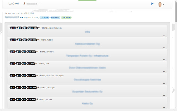Screen dimensions: 177x111
Task: Expand the Kuopio lead row
Action: [x=164, y=48]
